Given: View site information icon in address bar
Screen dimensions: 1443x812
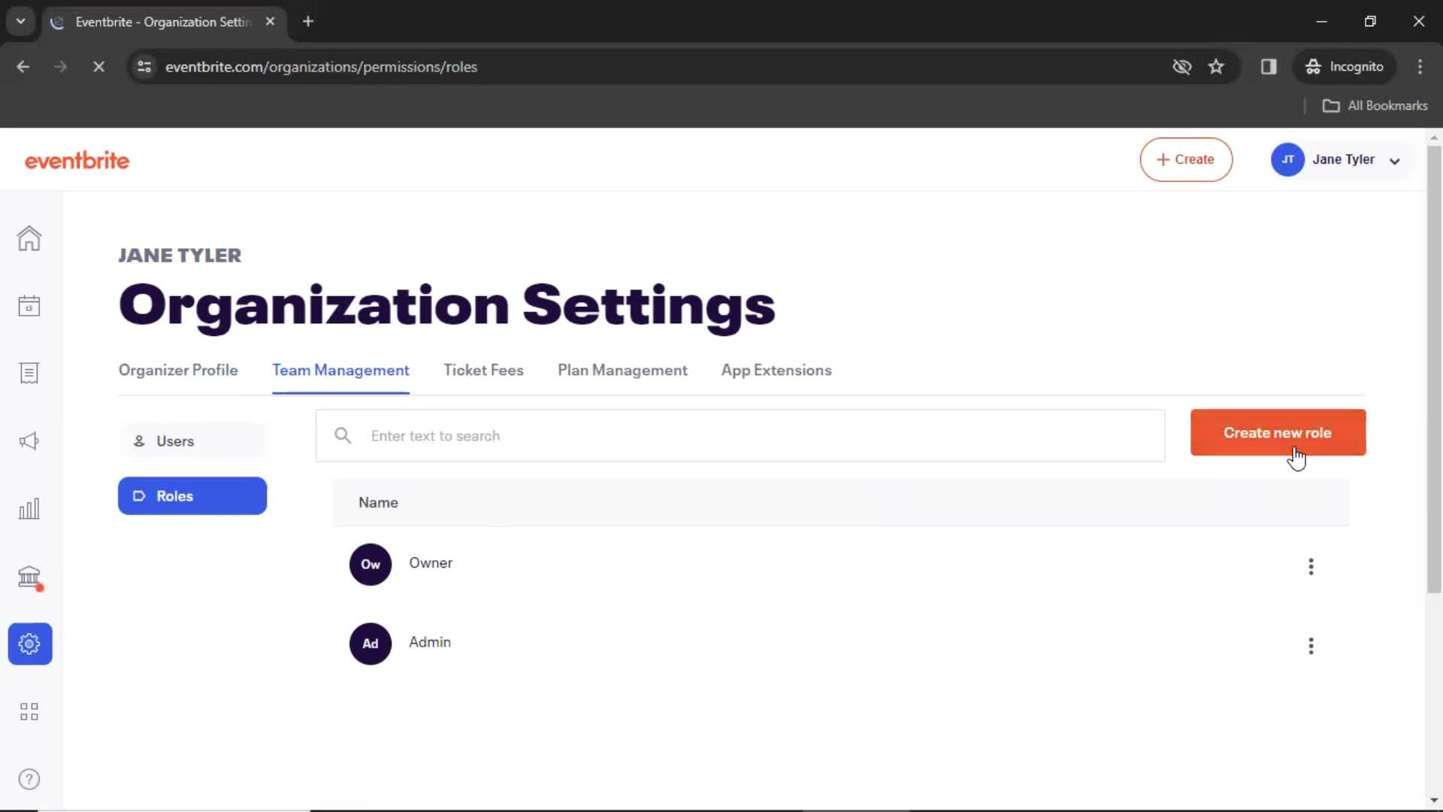Looking at the screenshot, I should [x=144, y=67].
